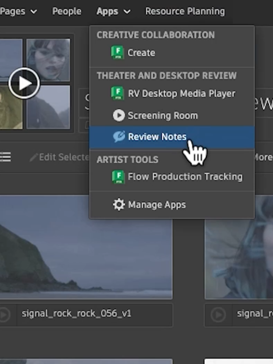Click the Screening Room play icon

click(119, 115)
